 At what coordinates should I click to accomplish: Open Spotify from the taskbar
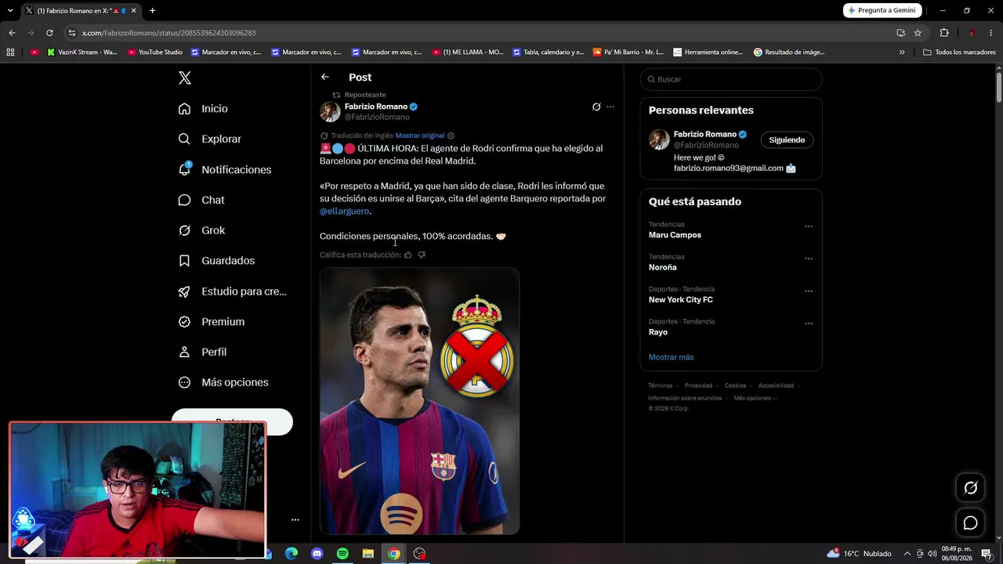pyautogui.click(x=342, y=554)
